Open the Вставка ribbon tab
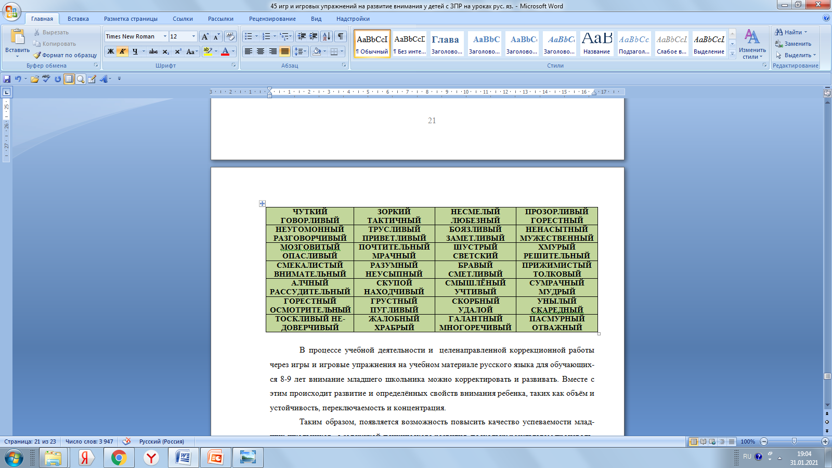Viewport: 832px width, 468px height. click(x=78, y=19)
